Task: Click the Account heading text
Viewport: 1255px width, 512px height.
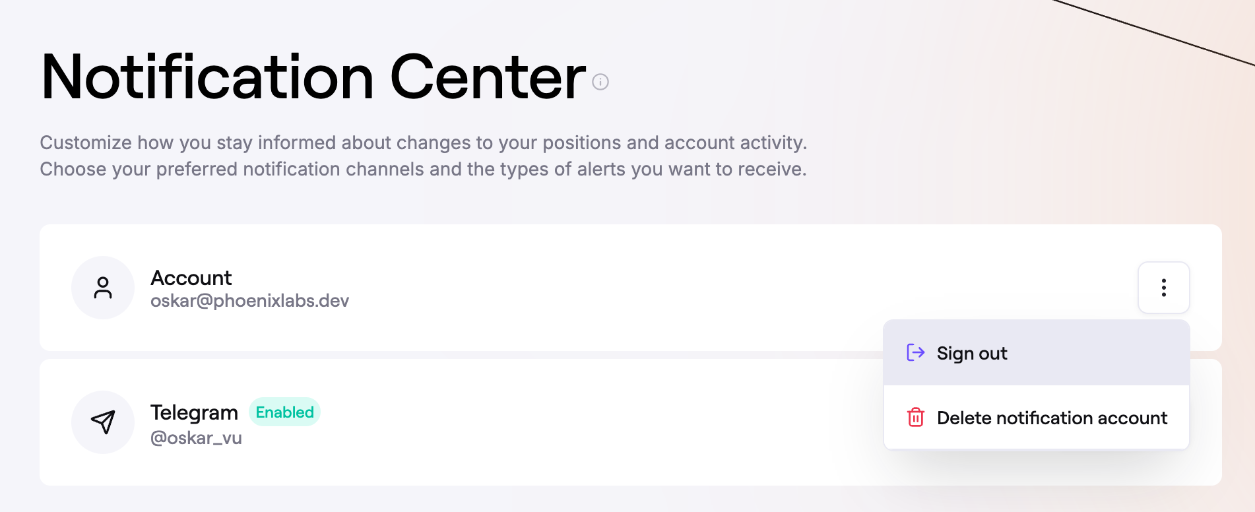Action: [x=191, y=278]
